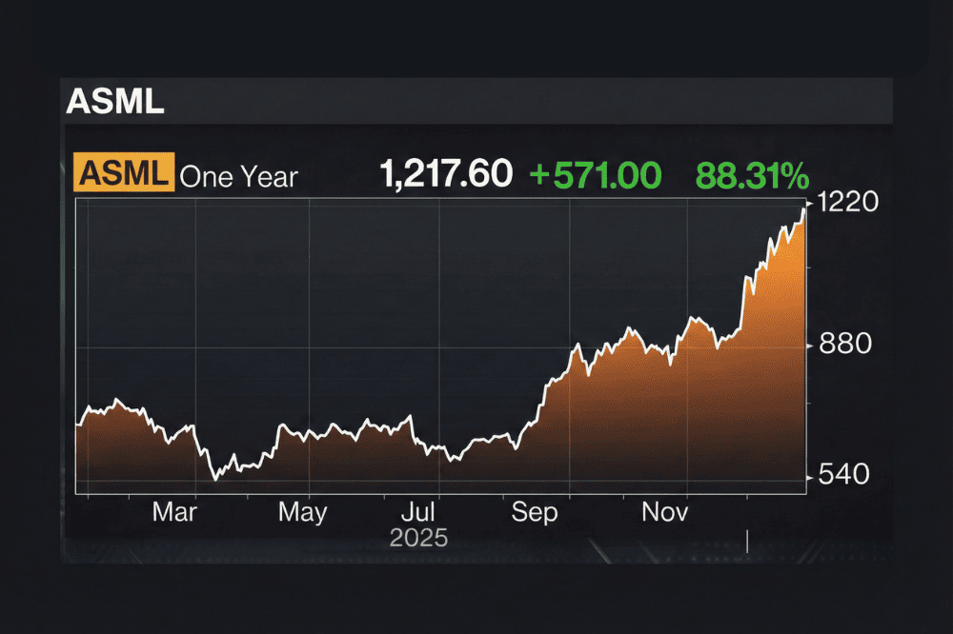Image resolution: width=953 pixels, height=634 pixels.
Task: Click the 1,217.60 last price value
Action: click(x=446, y=174)
